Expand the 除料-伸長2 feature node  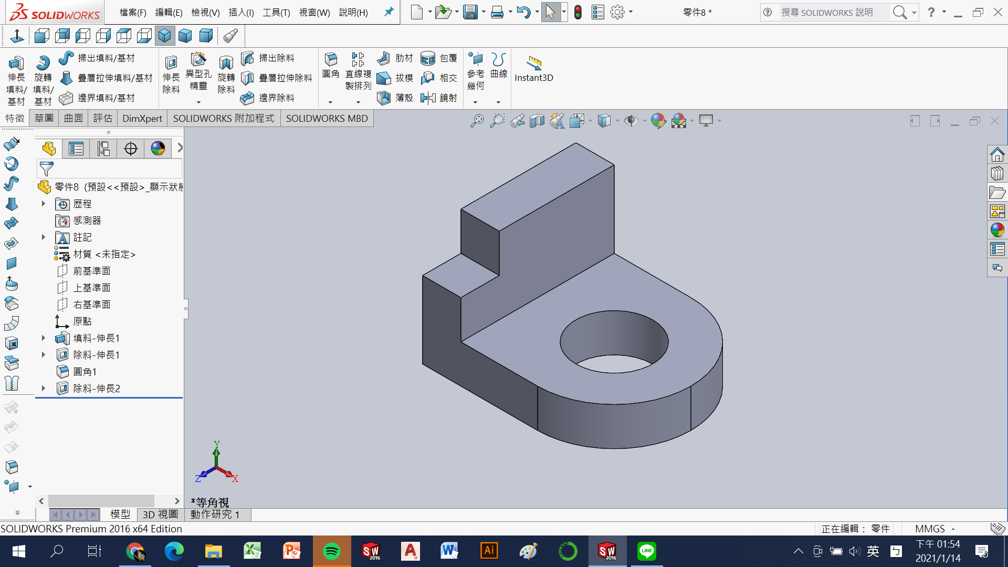[x=44, y=388]
